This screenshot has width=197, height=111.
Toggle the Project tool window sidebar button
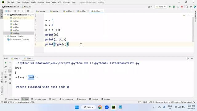(x=2, y=14)
